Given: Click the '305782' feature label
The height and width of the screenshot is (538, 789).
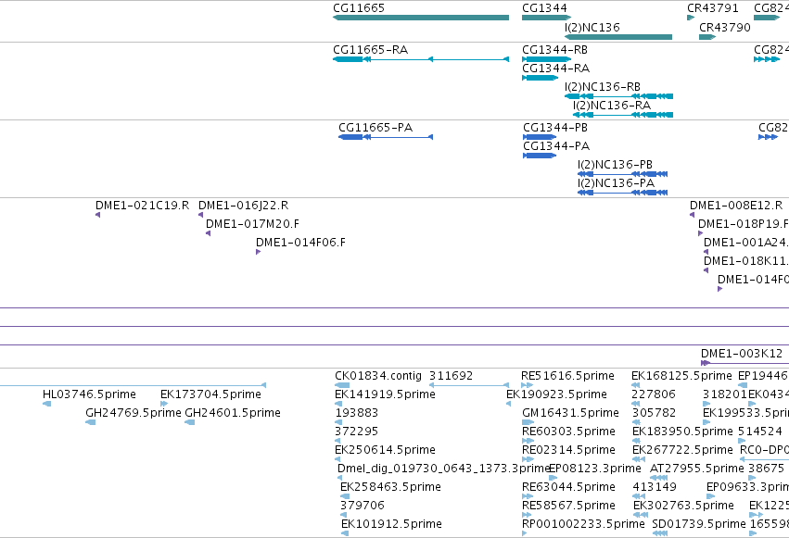Looking at the screenshot, I should 653,413.
